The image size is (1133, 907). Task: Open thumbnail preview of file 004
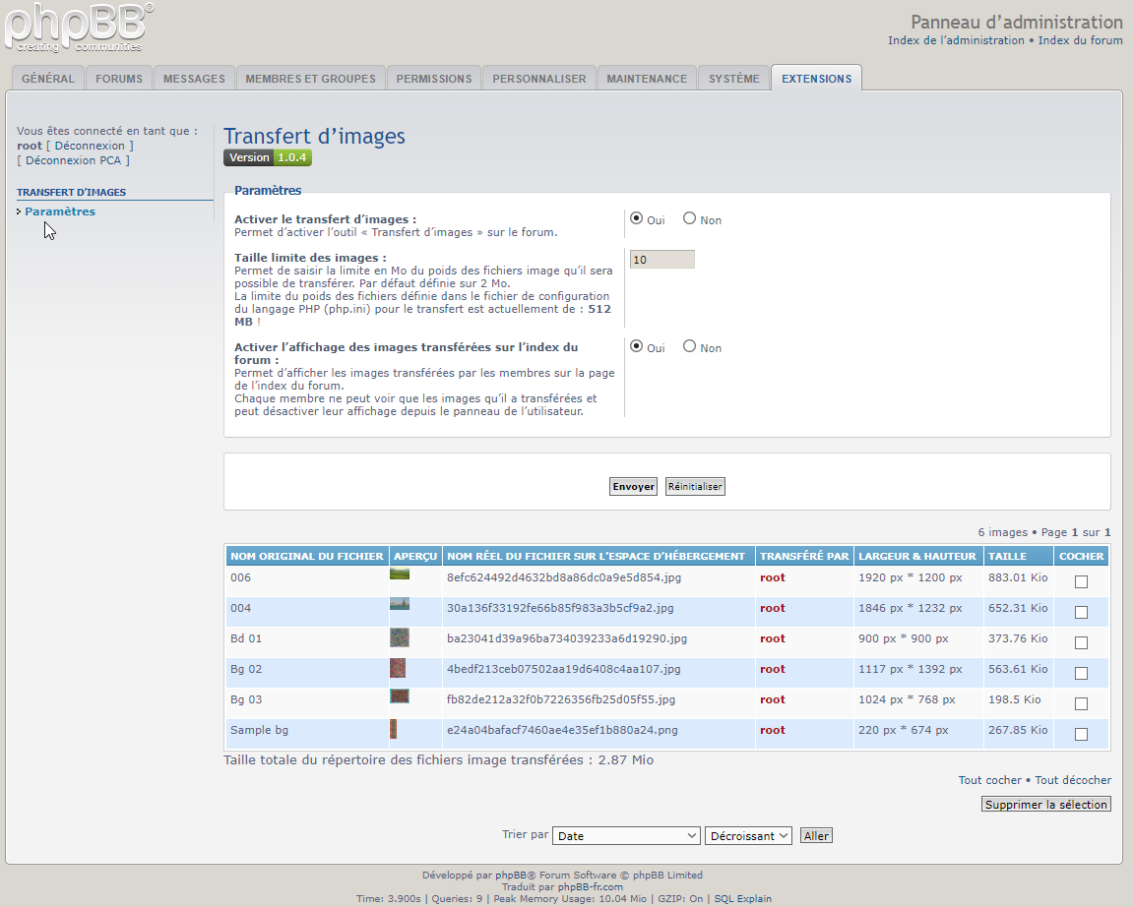[400, 604]
